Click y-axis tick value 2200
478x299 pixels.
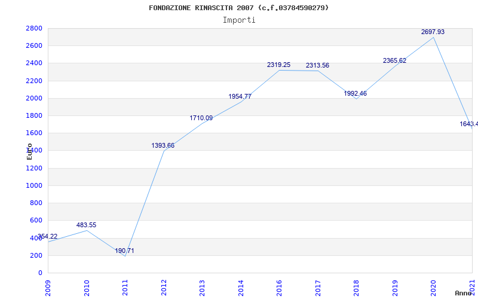click(x=34, y=81)
